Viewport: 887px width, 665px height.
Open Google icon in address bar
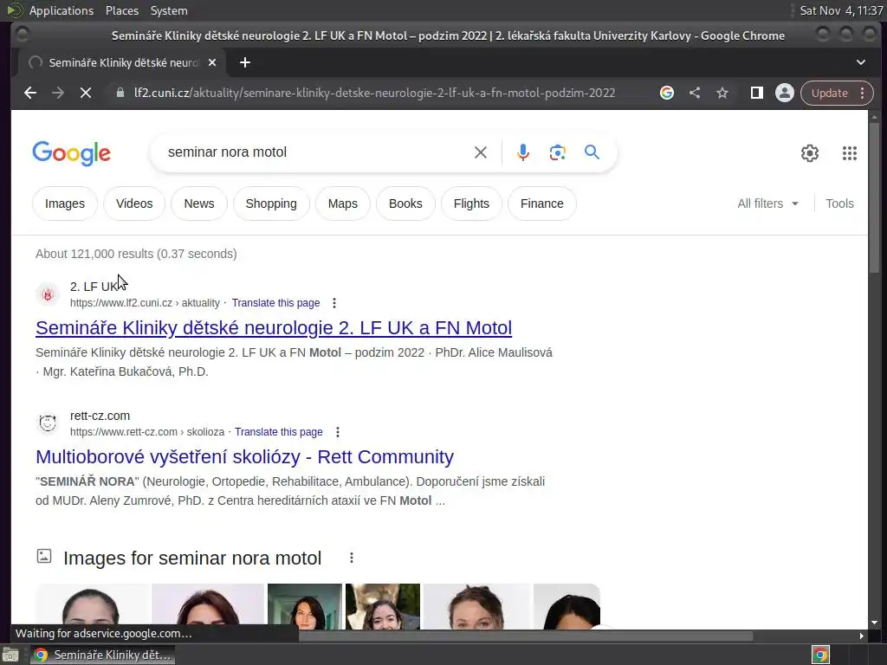[667, 93]
